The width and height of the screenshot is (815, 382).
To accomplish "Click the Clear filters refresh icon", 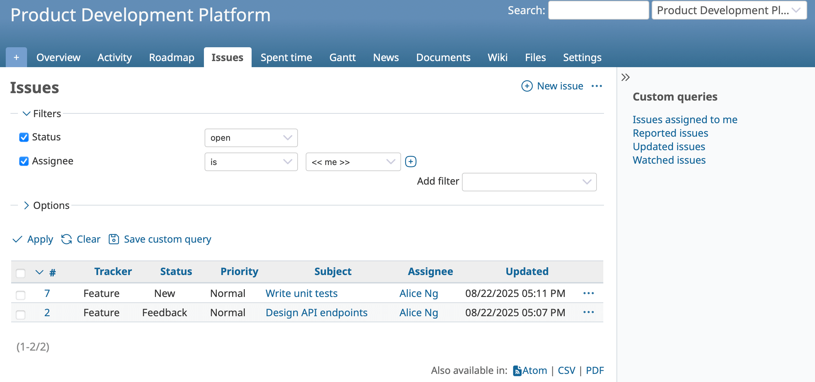I will (x=66, y=239).
